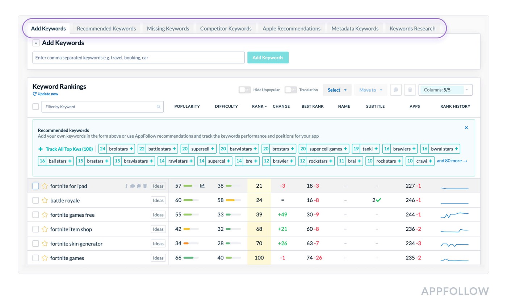Open the Keywords Research tab
Image resolution: width=507 pixels, height=304 pixels.
click(412, 29)
